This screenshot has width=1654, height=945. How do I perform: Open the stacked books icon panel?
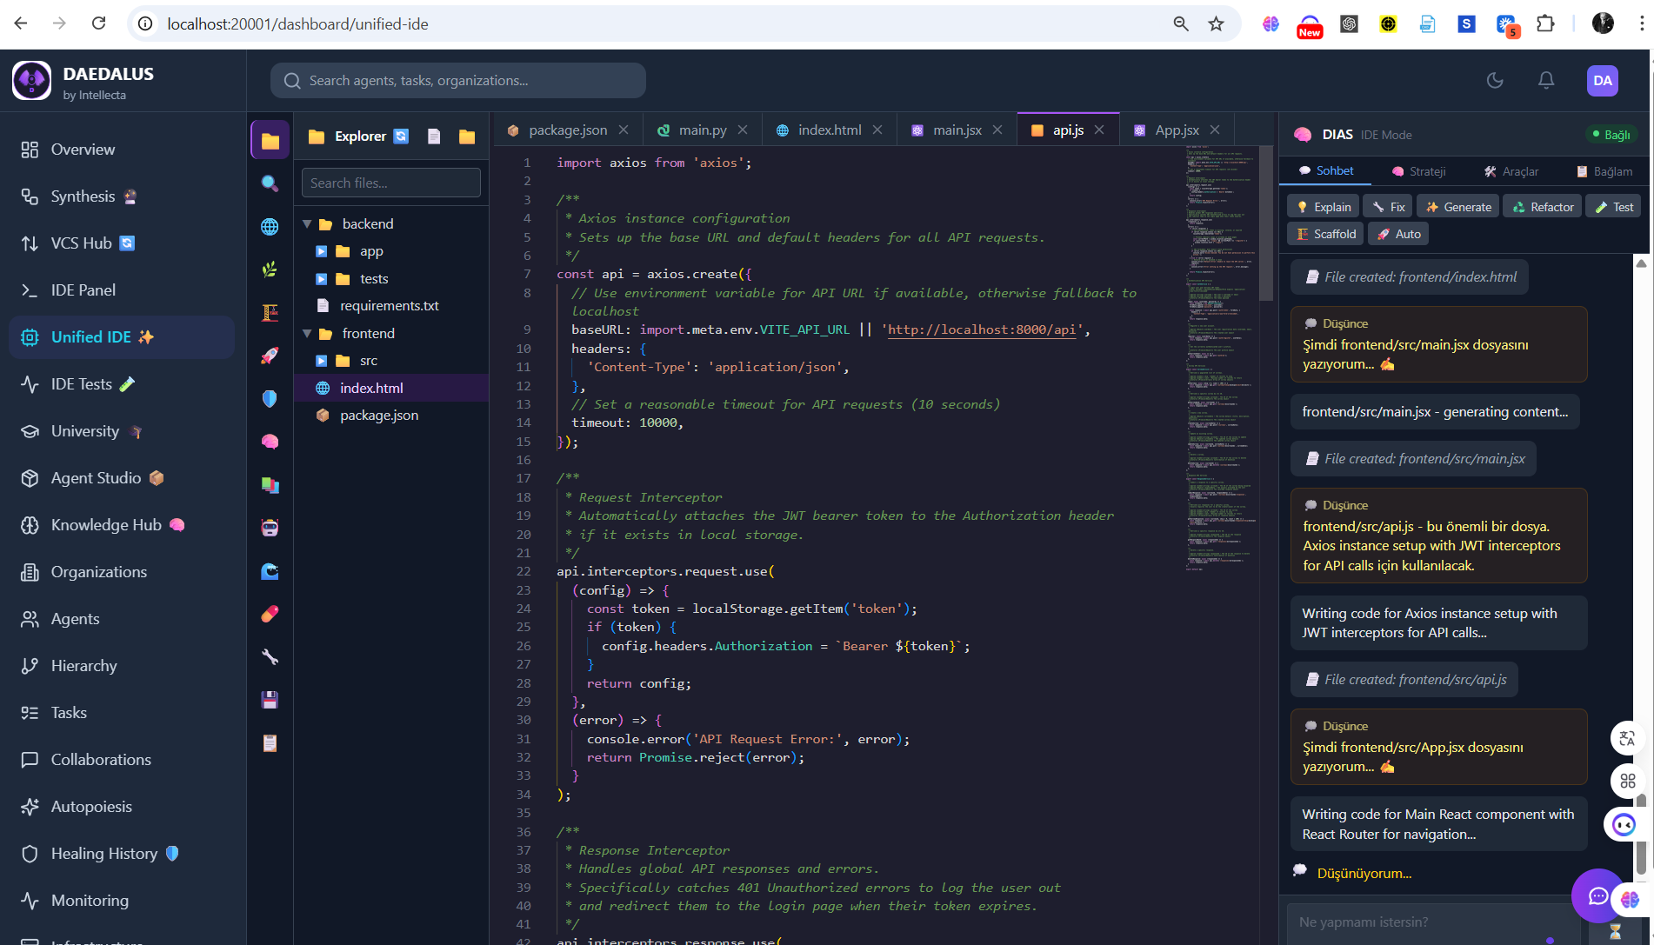[270, 484]
